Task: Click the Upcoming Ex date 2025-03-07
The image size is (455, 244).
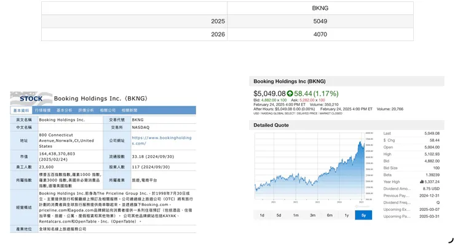Action: pyautogui.click(x=429, y=210)
